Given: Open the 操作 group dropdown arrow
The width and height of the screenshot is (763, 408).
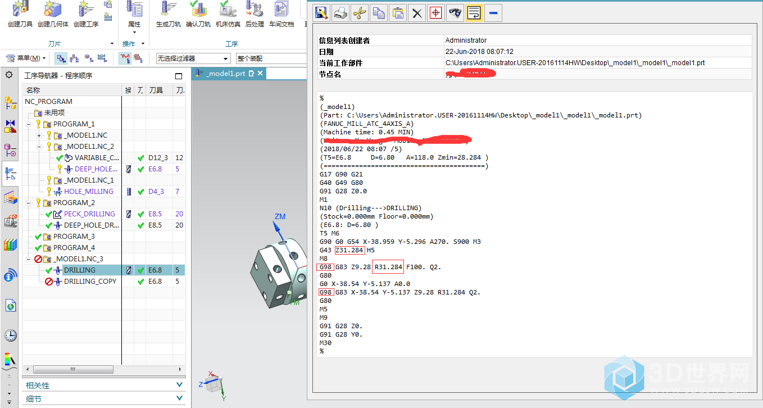Looking at the screenshot, I should (x=143, y=44).
